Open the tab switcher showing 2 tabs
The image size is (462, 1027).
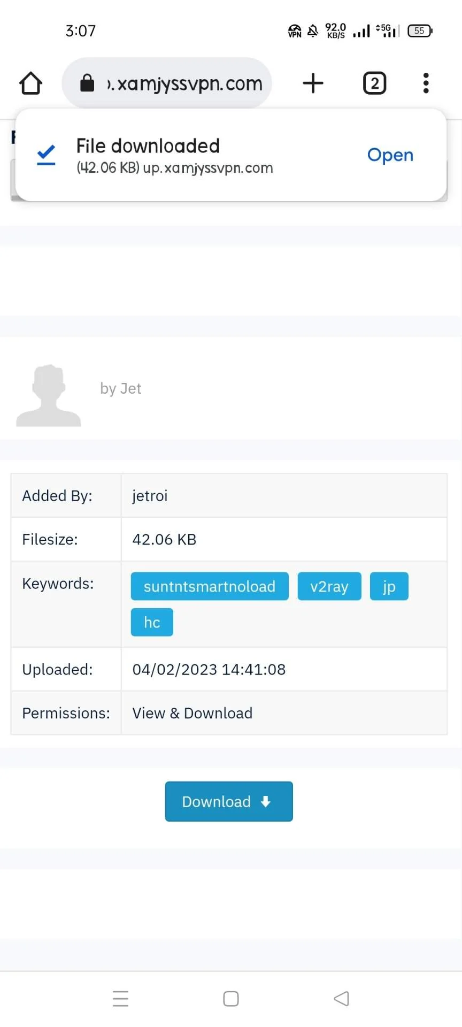click(x=374, y=83)
